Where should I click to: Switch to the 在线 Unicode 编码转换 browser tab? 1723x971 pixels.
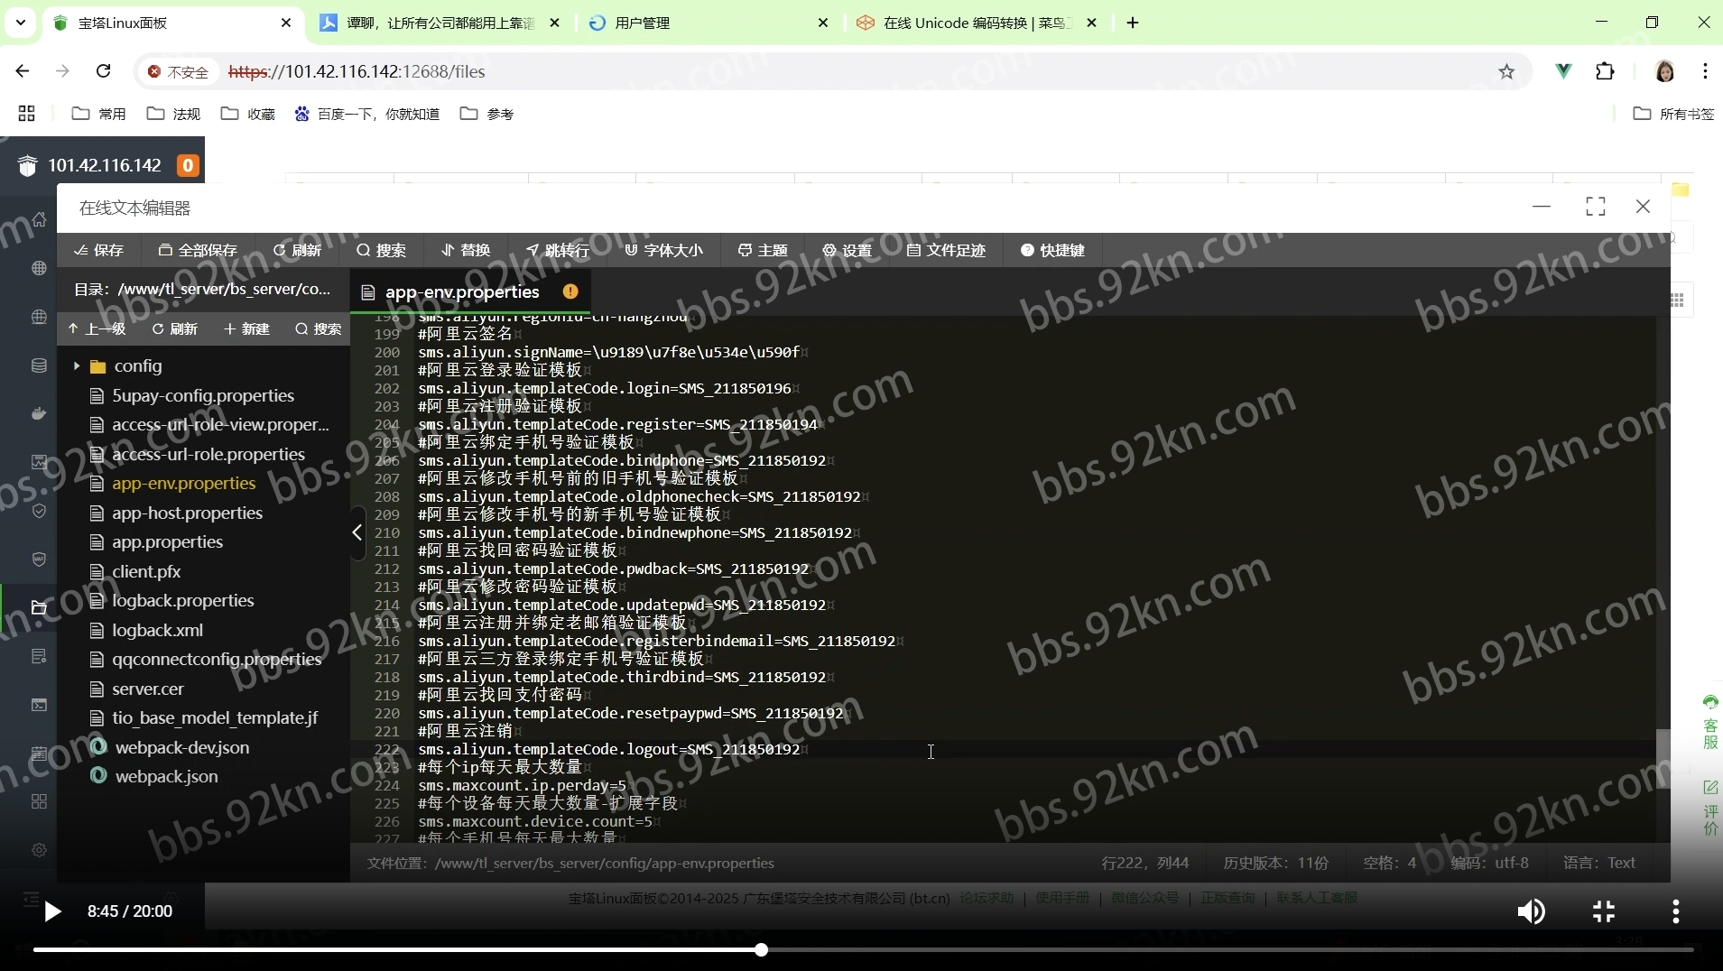(x=977, y=23)
